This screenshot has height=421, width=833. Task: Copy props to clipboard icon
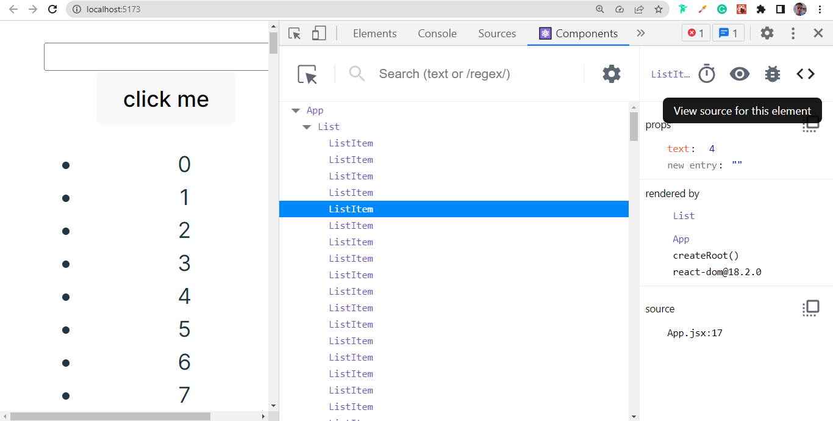tap(810, 125)
